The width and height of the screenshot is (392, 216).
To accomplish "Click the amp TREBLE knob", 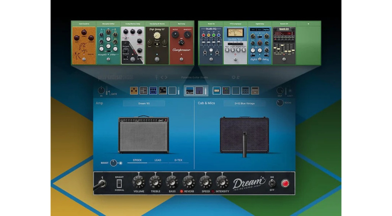I will click(x=155, y=182).
